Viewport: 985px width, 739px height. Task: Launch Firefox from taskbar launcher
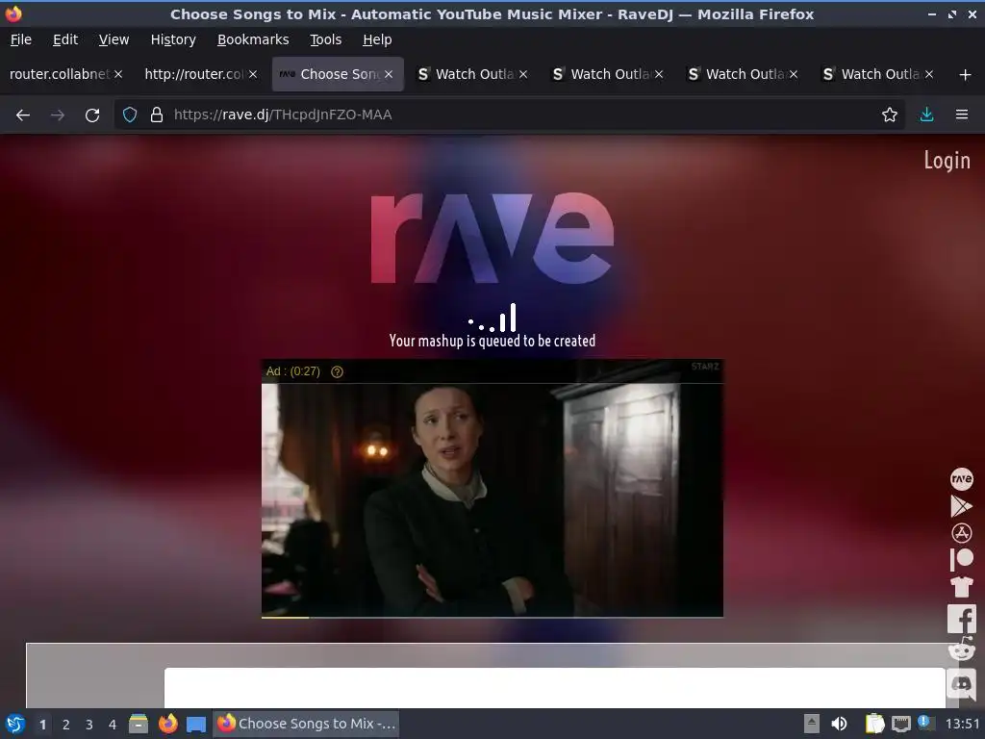pos(167,724)
